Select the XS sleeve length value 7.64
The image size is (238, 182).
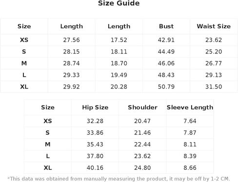[190, 121]
